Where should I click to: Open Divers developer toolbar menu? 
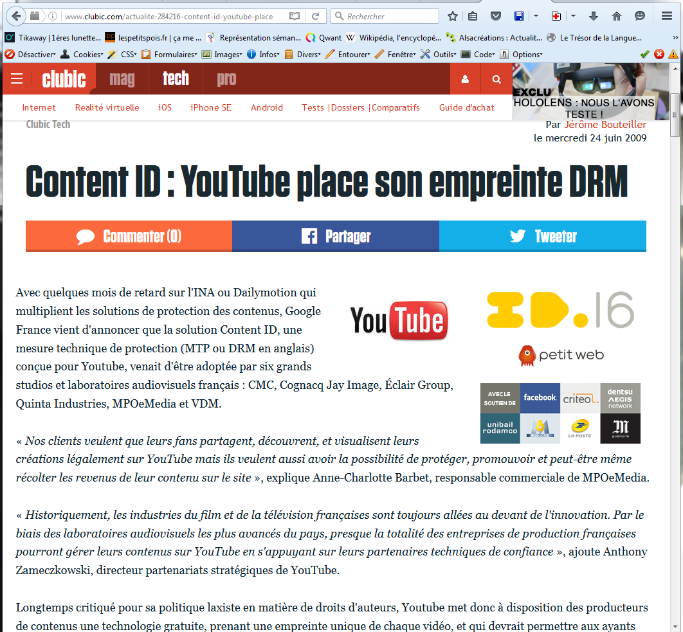pyautogui.click(x=302, y=55)
